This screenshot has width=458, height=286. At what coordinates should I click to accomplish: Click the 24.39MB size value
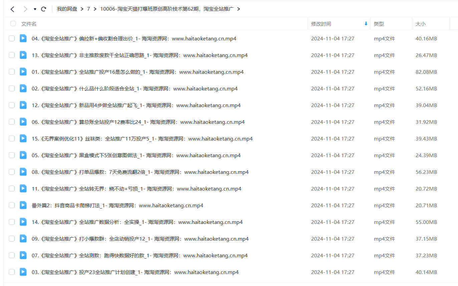click(x=426, y=155)
